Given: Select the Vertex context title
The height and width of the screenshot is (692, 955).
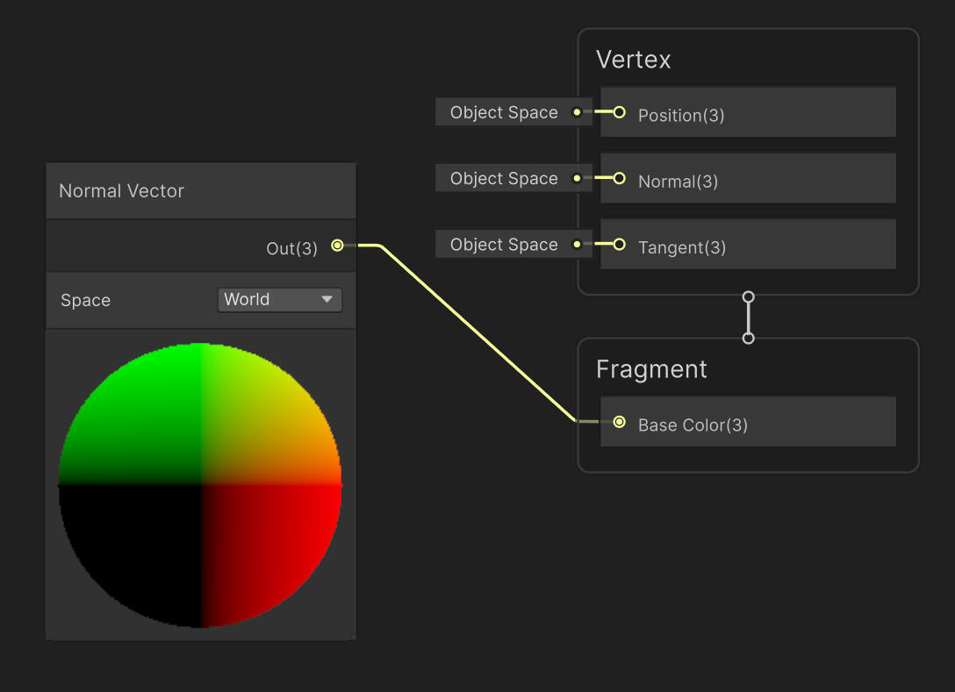Looking at the screenshot, I should (634, 60).
